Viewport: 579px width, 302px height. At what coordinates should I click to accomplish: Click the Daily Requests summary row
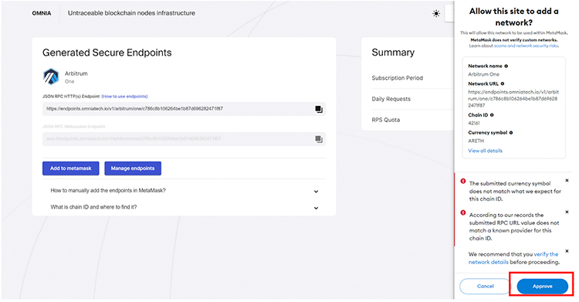412,99
